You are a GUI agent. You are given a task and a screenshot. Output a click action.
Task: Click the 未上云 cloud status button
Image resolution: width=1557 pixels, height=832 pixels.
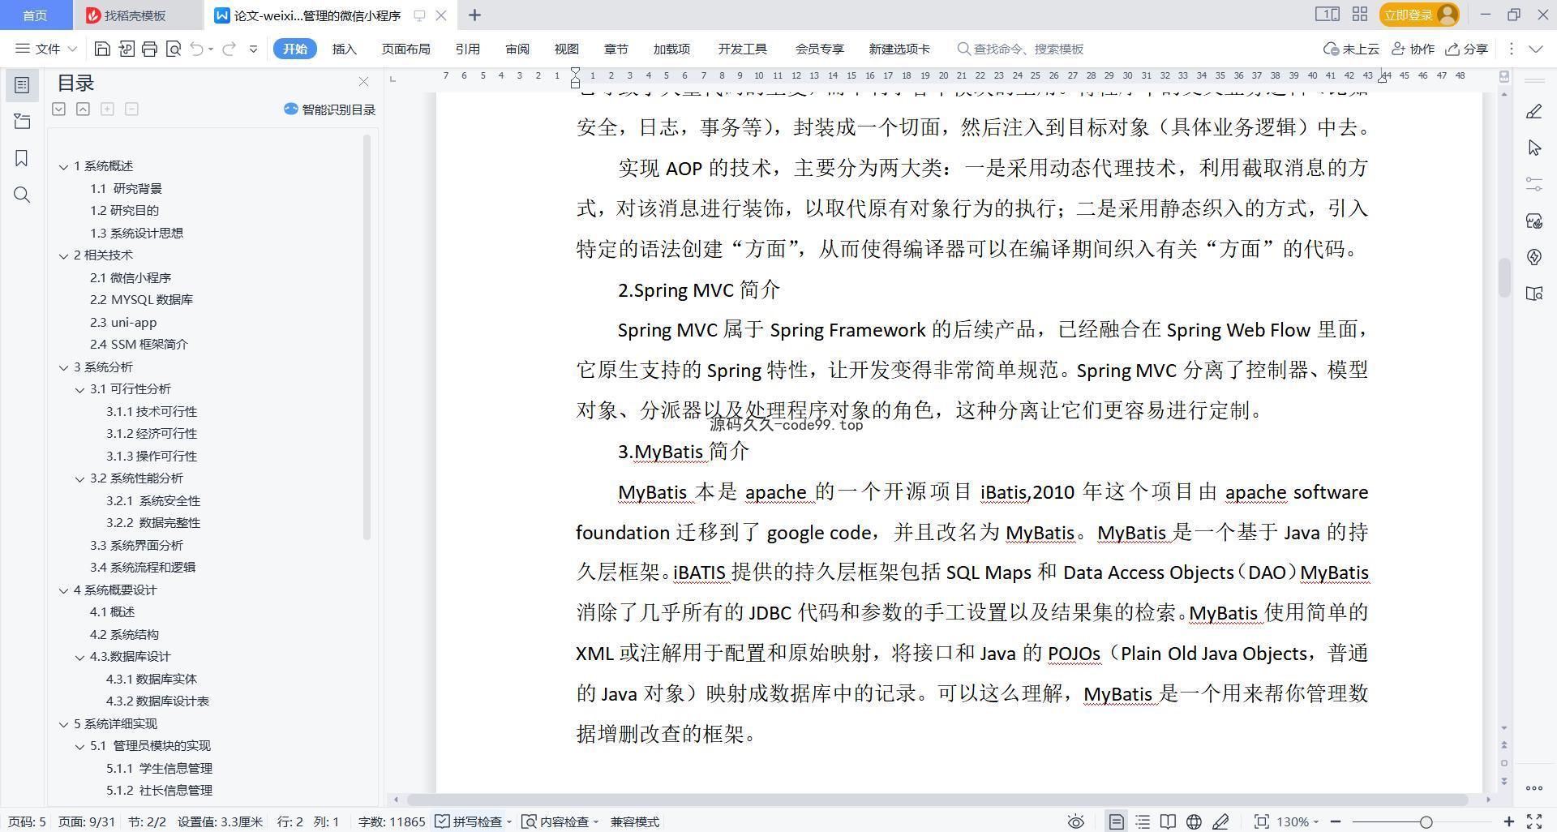tap(1351, 49)
